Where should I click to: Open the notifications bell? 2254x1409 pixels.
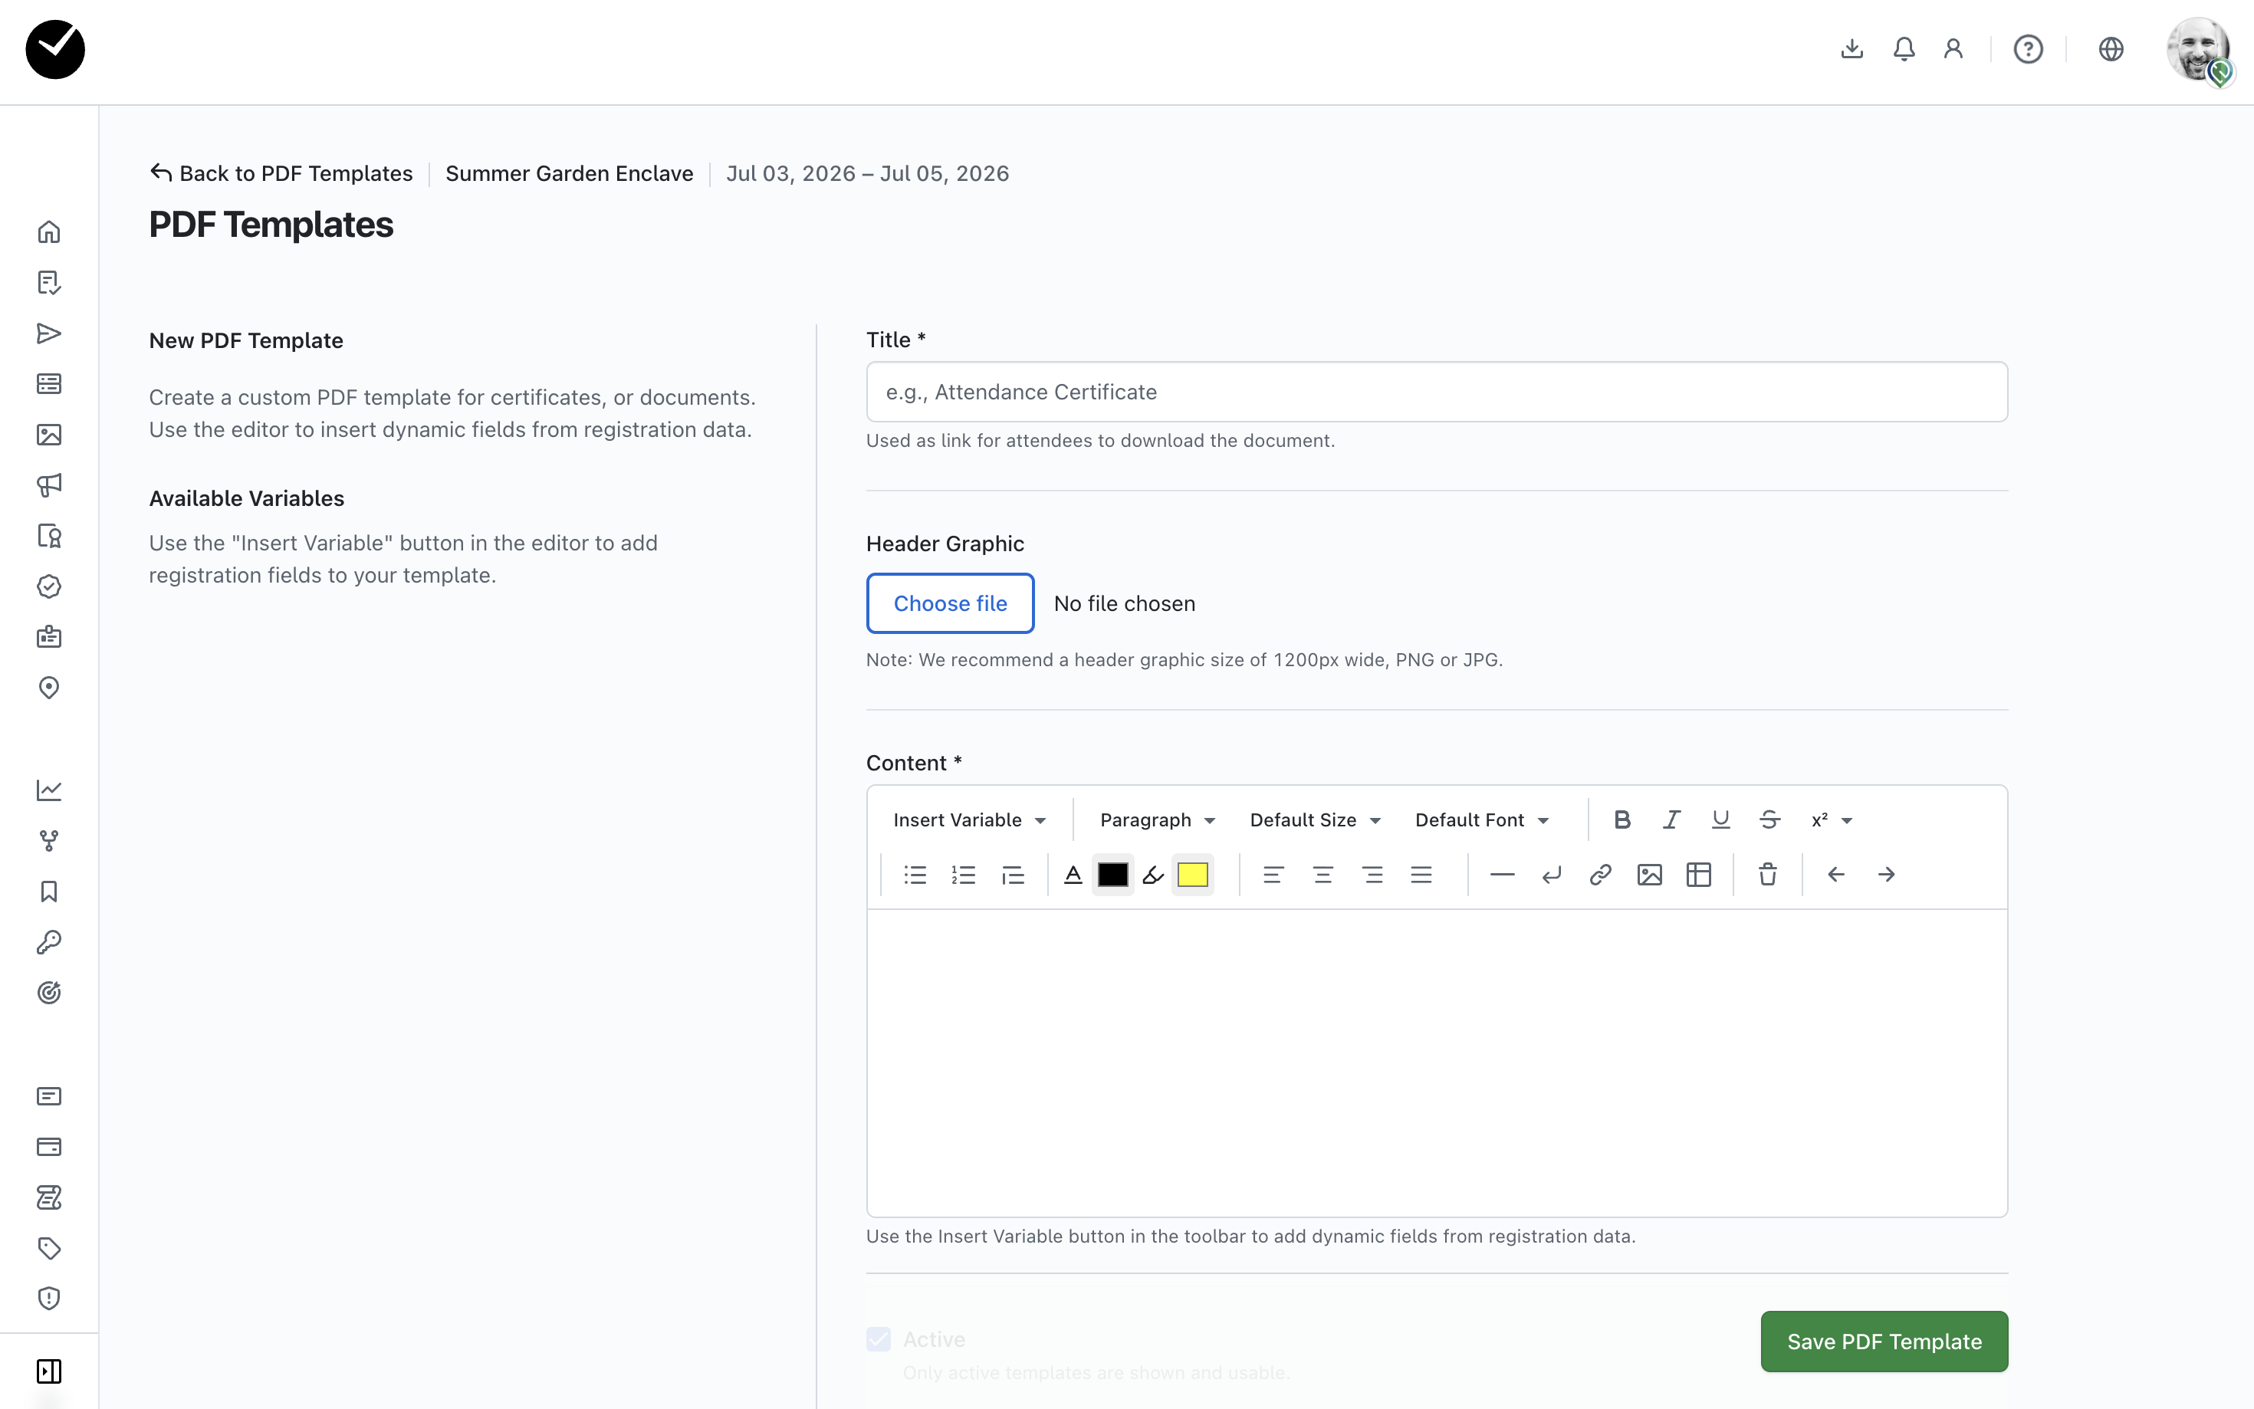[x=1904, y=48]
